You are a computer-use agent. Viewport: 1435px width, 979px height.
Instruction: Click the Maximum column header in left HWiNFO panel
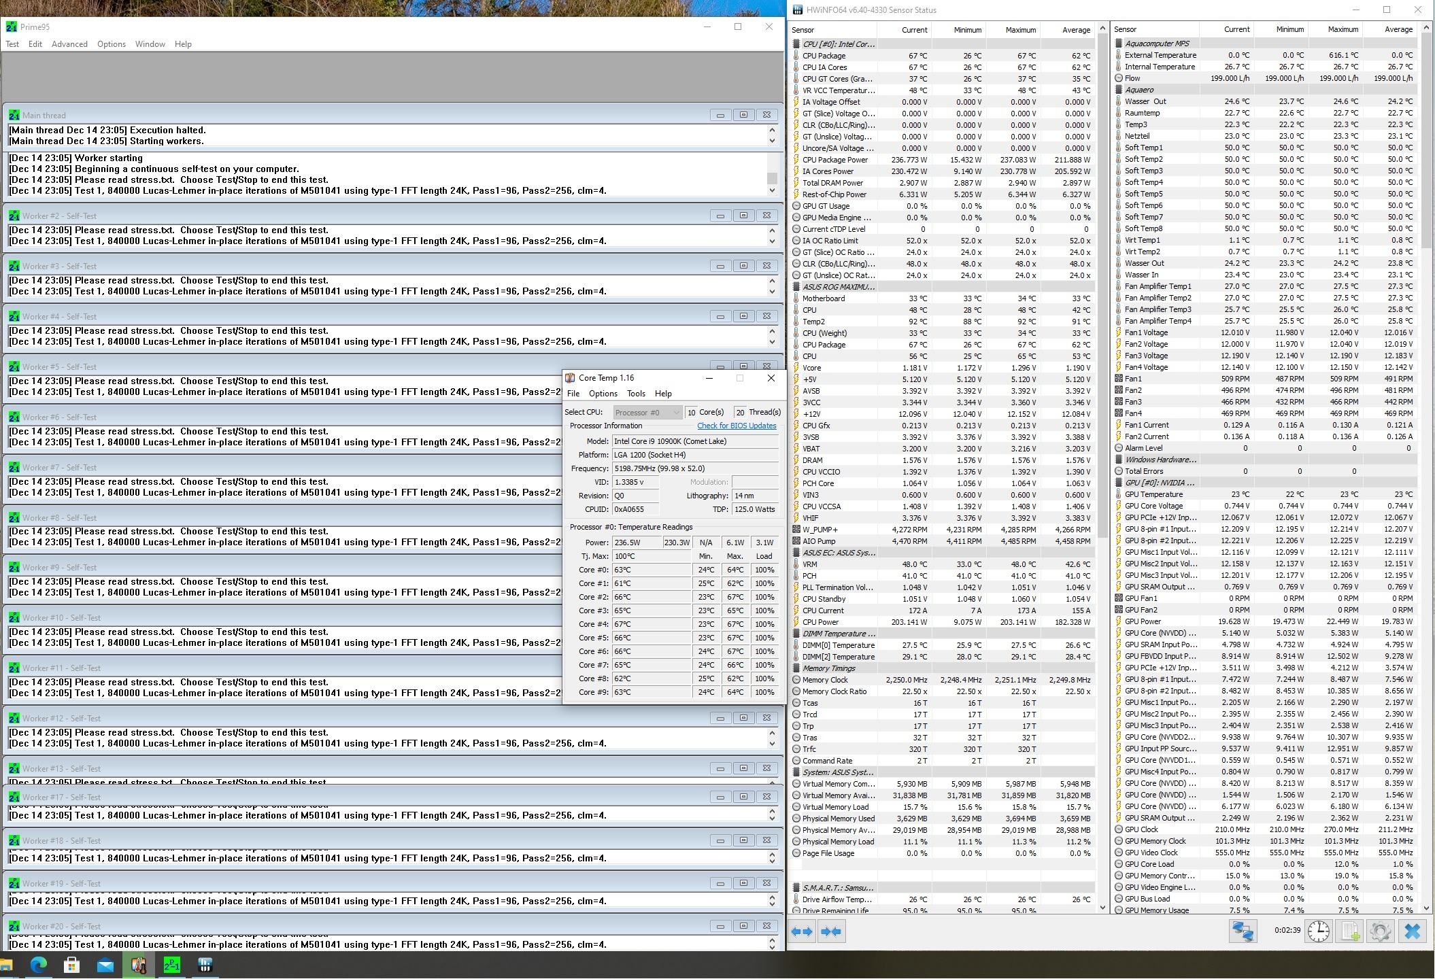coord(1013,30)
